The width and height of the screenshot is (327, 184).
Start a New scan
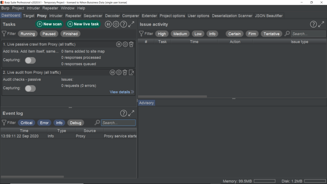(x=49, y=24)
